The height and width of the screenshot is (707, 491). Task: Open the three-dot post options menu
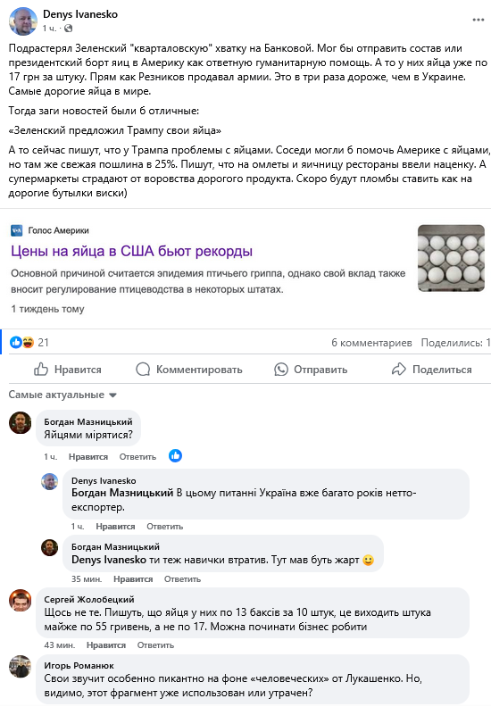click(478, 21)
